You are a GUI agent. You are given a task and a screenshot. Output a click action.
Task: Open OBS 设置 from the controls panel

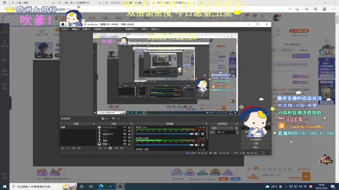point(256,144)
